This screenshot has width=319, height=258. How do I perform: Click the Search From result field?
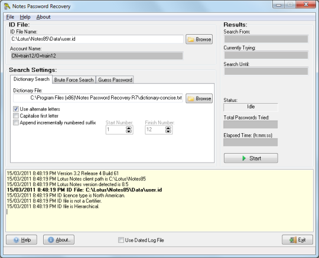266,39
